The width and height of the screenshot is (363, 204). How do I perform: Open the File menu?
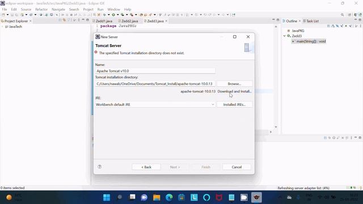pyautogui.click(x=5, y=9)
